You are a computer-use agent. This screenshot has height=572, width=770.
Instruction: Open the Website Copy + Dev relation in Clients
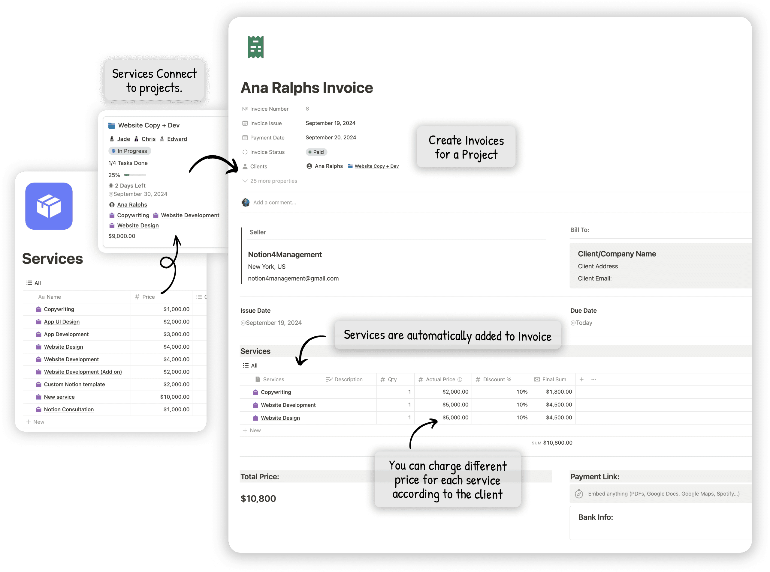coord(373,166)
